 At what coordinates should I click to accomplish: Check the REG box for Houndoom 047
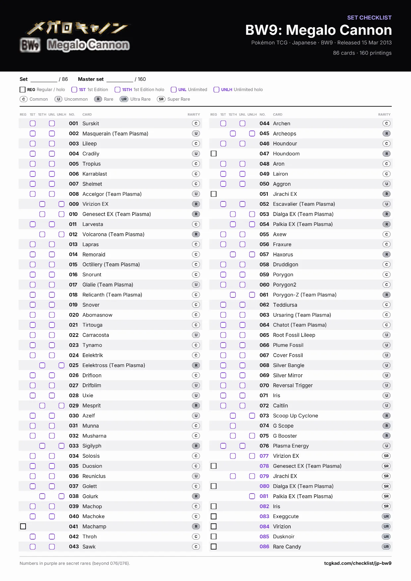tap(213, 154)
